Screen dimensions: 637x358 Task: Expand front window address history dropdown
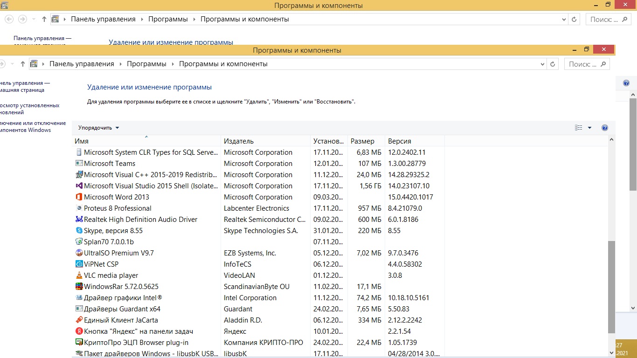[542, 64]
